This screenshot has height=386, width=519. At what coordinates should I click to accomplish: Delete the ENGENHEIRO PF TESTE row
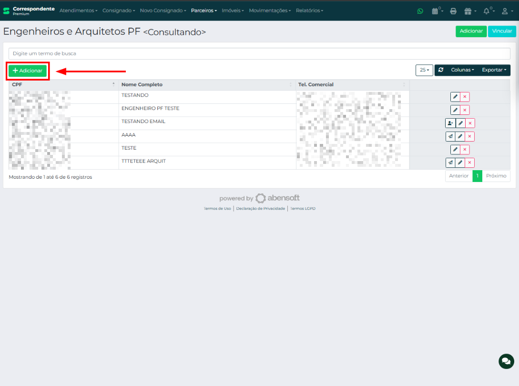(x=465, y=110)
